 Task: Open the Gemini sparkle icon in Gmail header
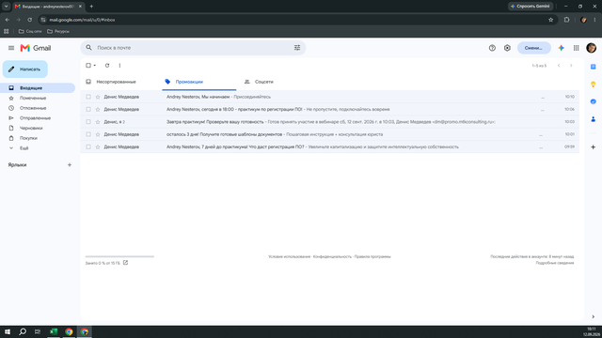(561, 48)
